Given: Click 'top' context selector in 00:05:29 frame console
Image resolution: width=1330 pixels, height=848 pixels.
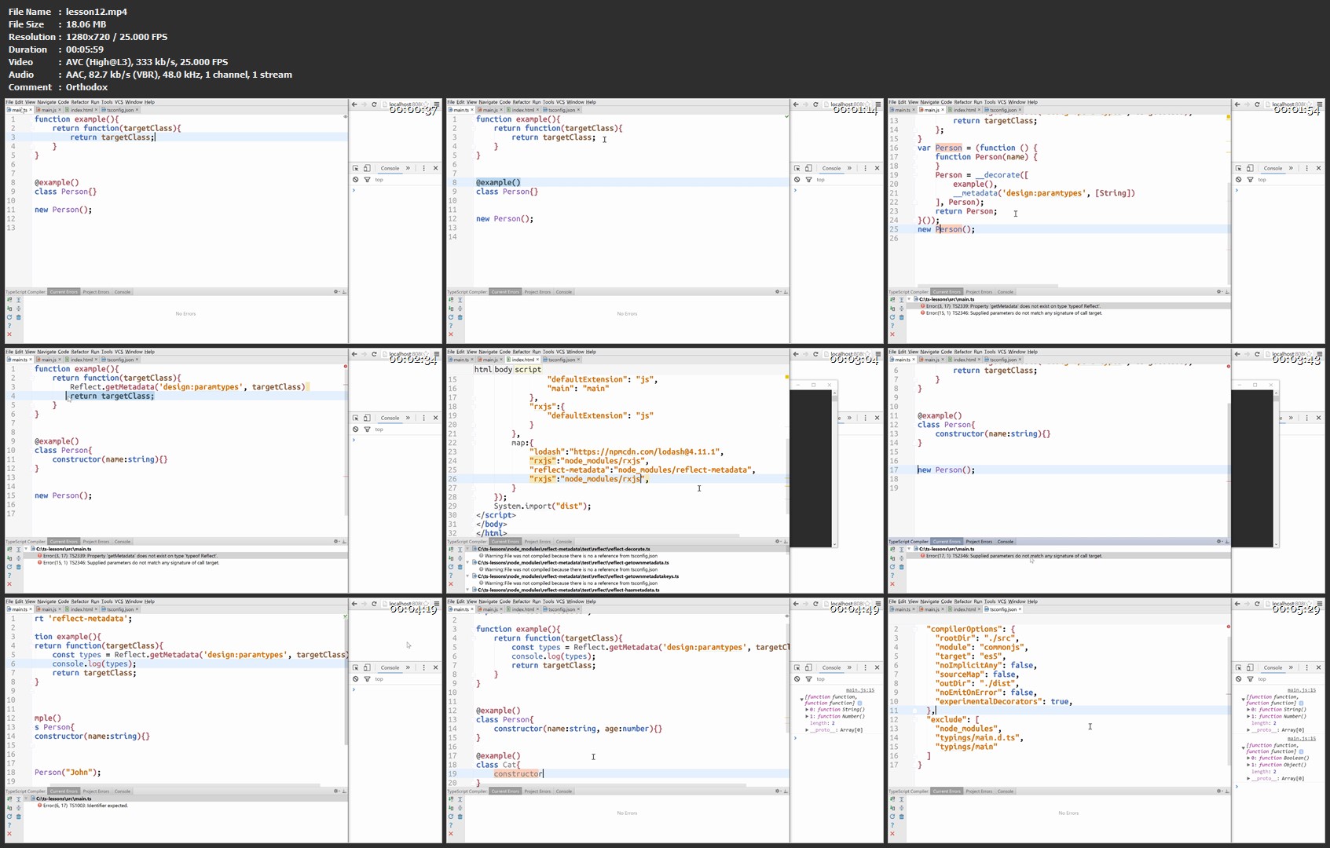Looking at the screenshot, I should 1262,679.
